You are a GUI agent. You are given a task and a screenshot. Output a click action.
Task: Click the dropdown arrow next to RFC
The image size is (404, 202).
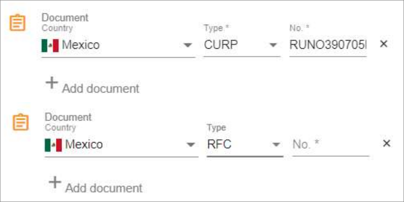click(x=276, y=145)
